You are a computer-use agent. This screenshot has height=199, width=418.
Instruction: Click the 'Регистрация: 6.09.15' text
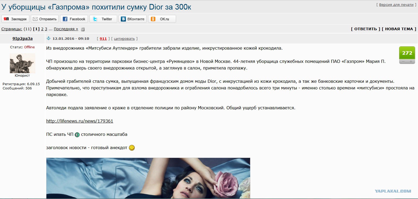click(21, 84)
